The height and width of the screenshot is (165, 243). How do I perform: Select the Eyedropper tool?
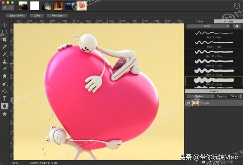pos(4,47)
